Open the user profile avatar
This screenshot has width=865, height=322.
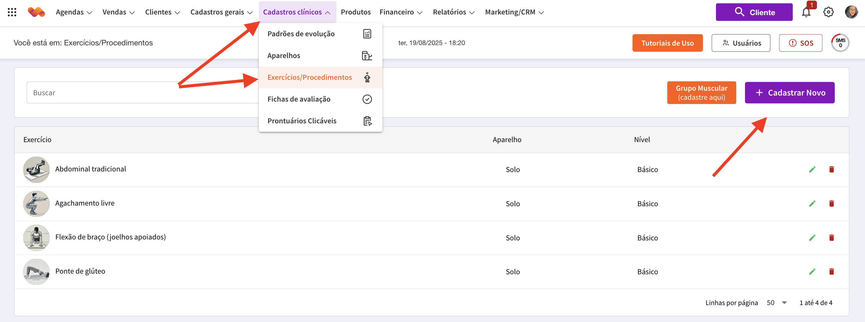pos(851,12)
